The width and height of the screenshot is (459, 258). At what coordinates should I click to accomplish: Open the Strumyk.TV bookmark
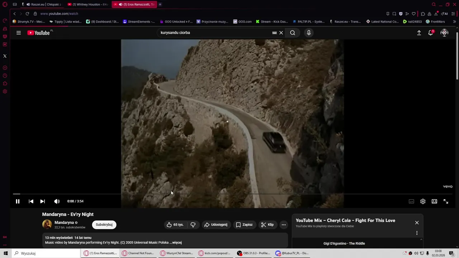tap(29, 21)
